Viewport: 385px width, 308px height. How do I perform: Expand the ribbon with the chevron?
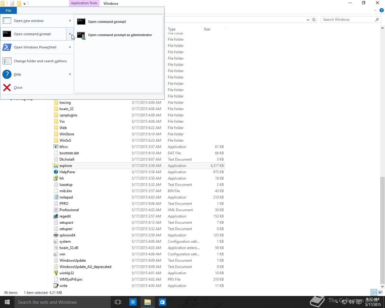pos(375,10)
